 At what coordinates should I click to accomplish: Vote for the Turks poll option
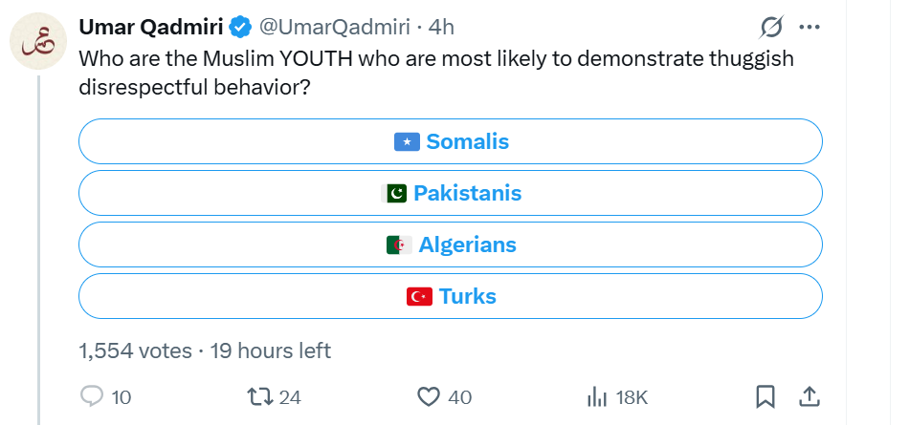tap(451, 296)
